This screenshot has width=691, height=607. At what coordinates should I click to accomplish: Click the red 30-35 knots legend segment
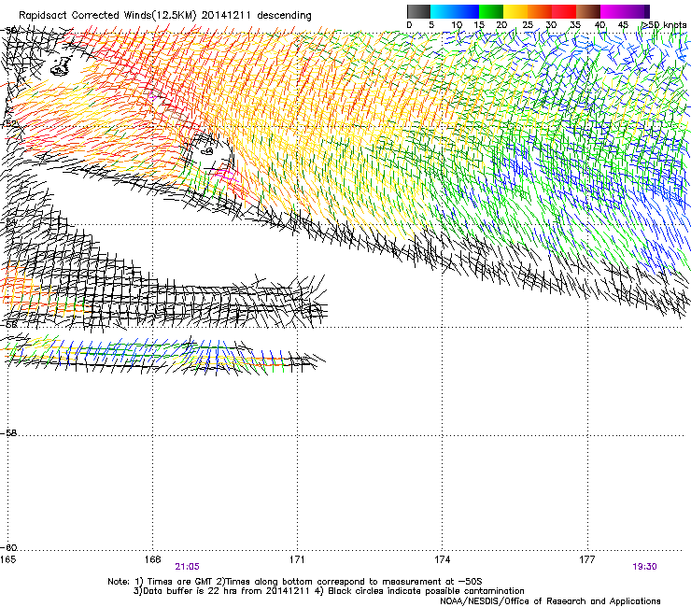point(564,11)
